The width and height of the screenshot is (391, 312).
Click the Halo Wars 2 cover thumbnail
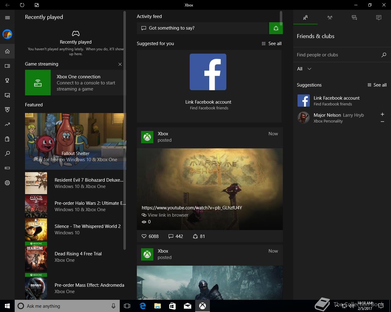point(36,206)
